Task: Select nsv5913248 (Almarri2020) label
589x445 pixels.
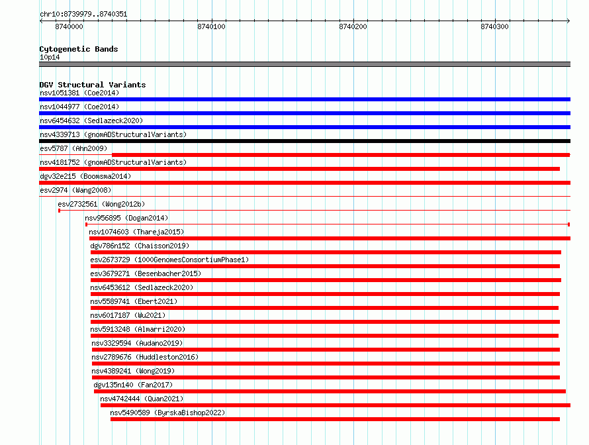Action: [x=138, y=329]
